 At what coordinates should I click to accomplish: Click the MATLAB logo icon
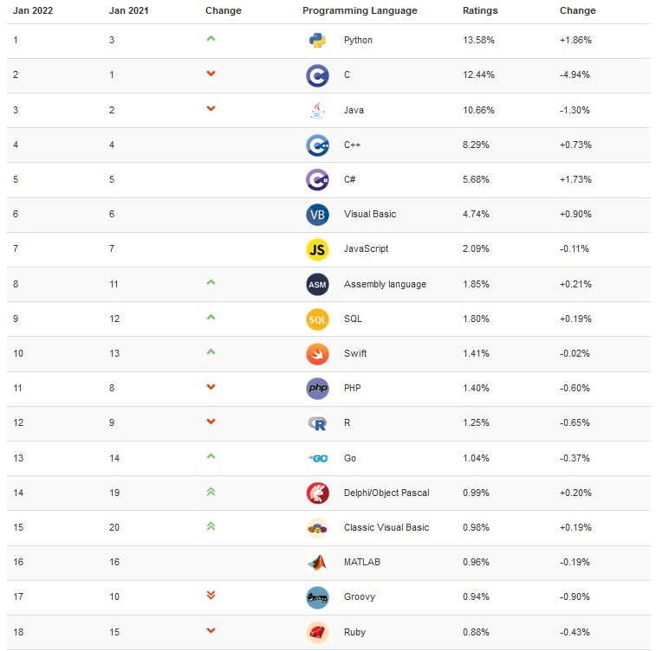coord(317,563)
